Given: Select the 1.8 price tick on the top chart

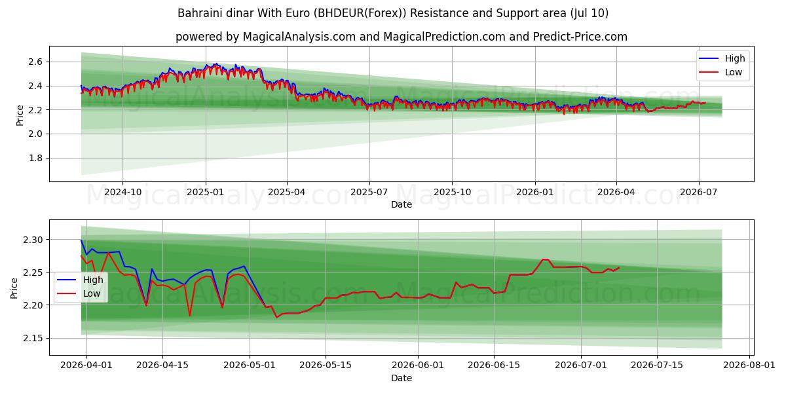Looking at the screenshot, I should tap(37, 158).
